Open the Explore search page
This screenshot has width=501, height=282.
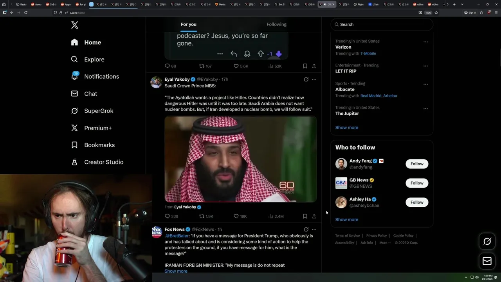tap(88, 60)
